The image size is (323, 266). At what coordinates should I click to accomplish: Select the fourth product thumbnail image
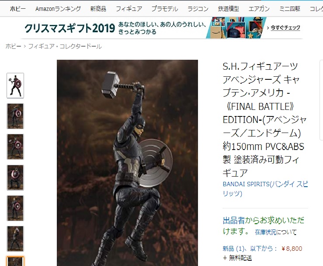[15, 177]
